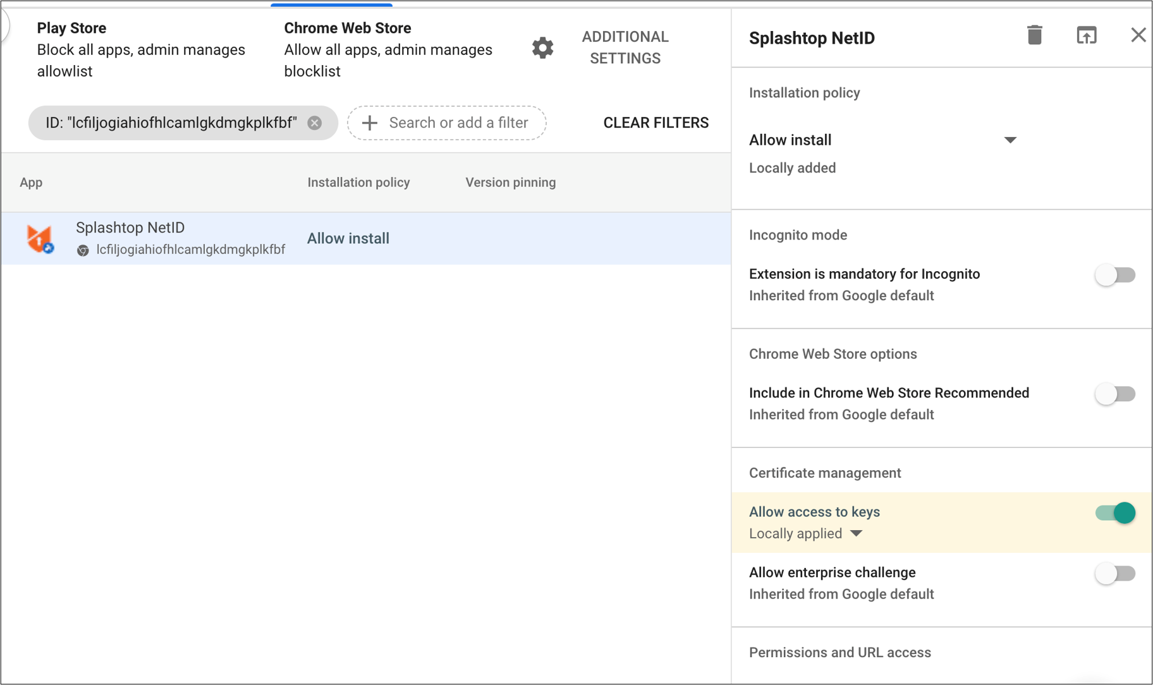The image size is (1153, 685).
Task: Select the Chrome Web Store tab
Action: (387, 49)
